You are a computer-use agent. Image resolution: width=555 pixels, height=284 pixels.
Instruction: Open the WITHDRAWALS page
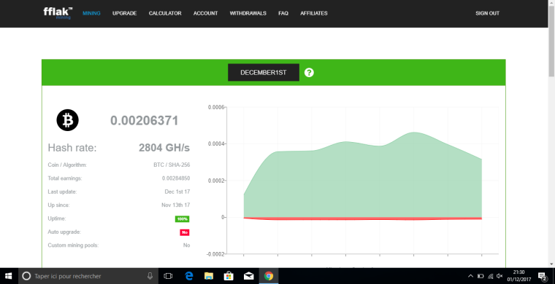point(248,13)
